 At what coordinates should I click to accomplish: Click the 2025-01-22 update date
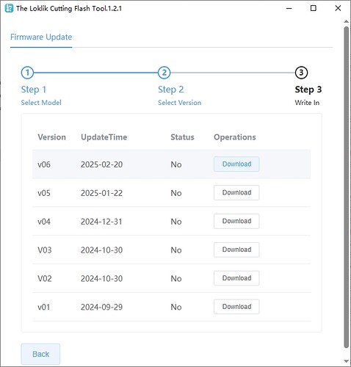click(101, 193)
